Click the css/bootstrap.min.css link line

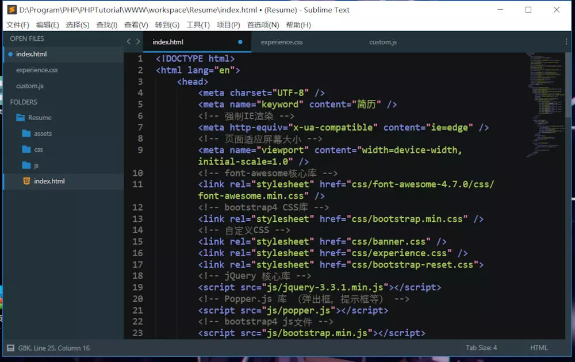(x=341, y=219)
